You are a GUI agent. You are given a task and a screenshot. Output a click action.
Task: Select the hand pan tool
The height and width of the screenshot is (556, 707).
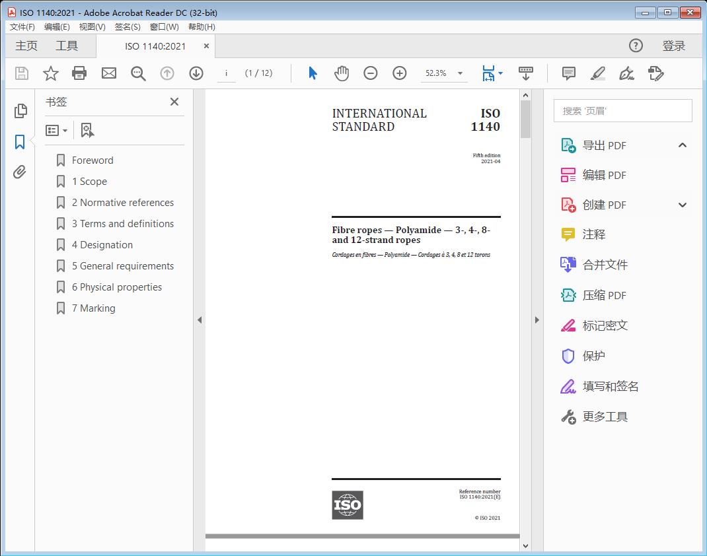point(342,73)
